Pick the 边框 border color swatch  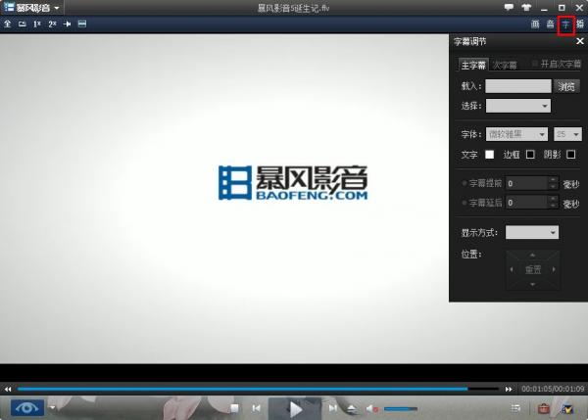(530, 155)
